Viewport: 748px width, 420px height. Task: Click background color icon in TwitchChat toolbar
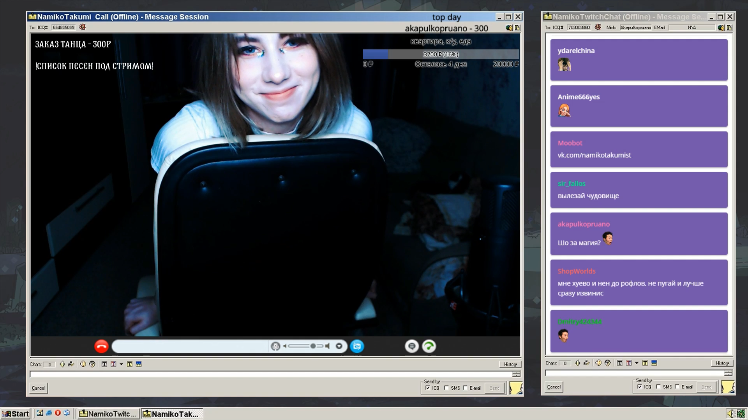(x=645, y=363)
